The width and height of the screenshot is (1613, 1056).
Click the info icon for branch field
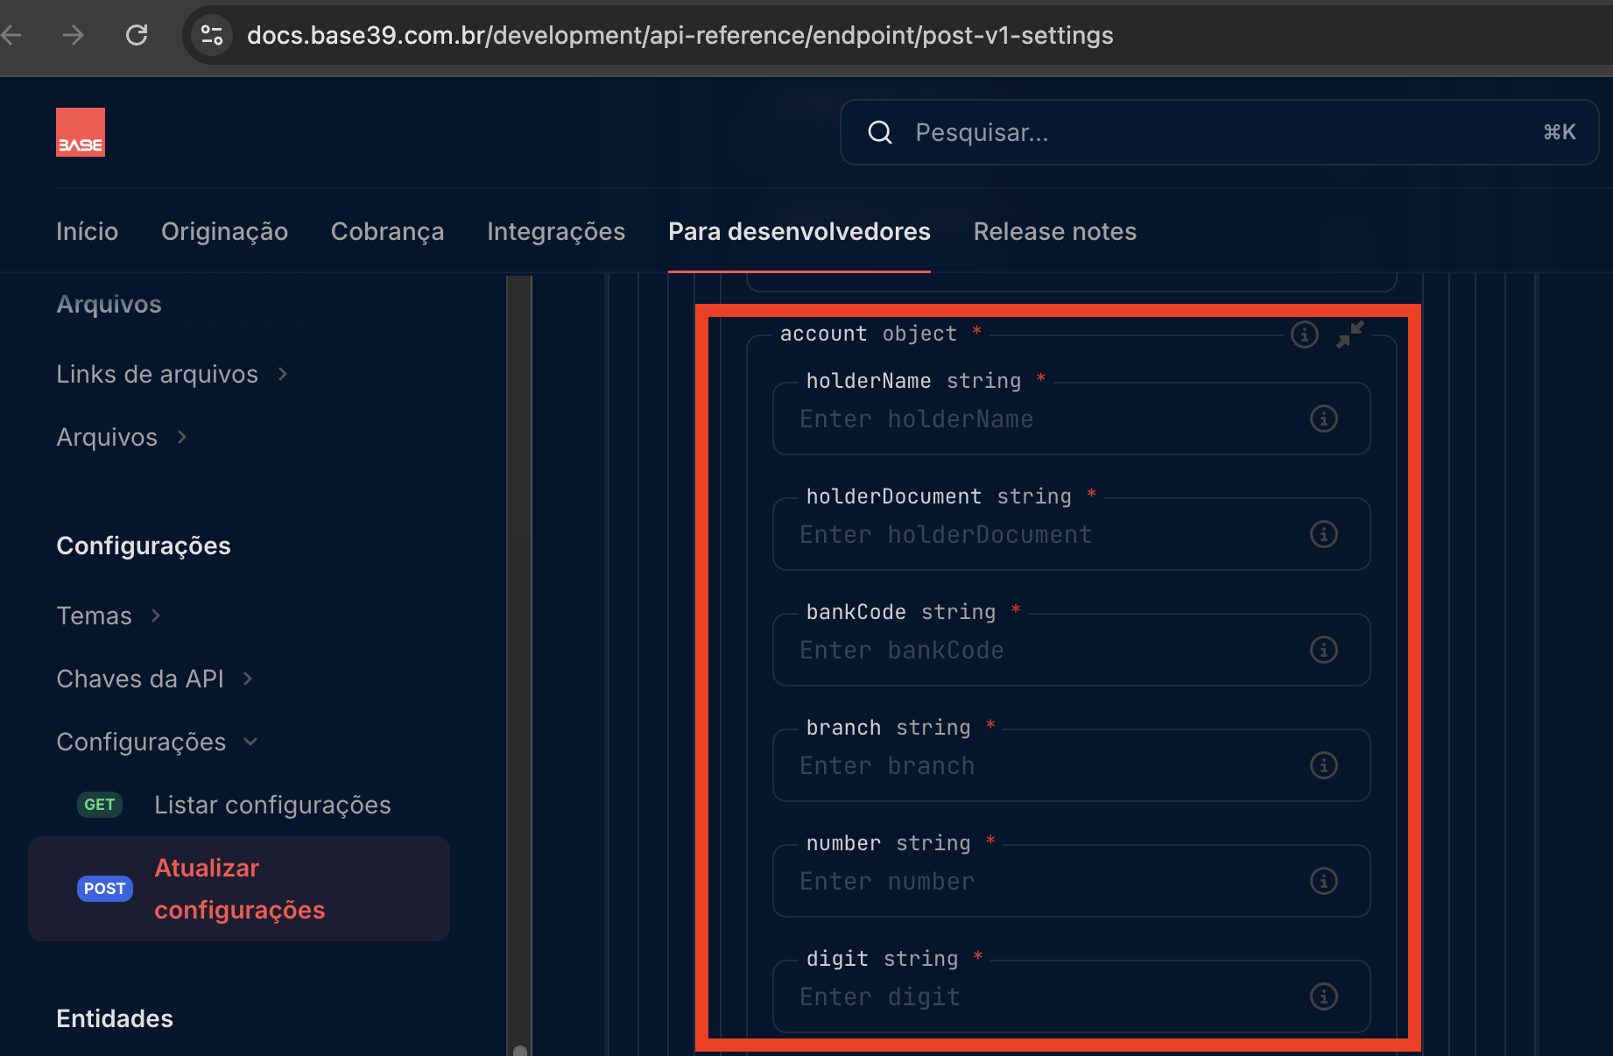(1323, 765)
